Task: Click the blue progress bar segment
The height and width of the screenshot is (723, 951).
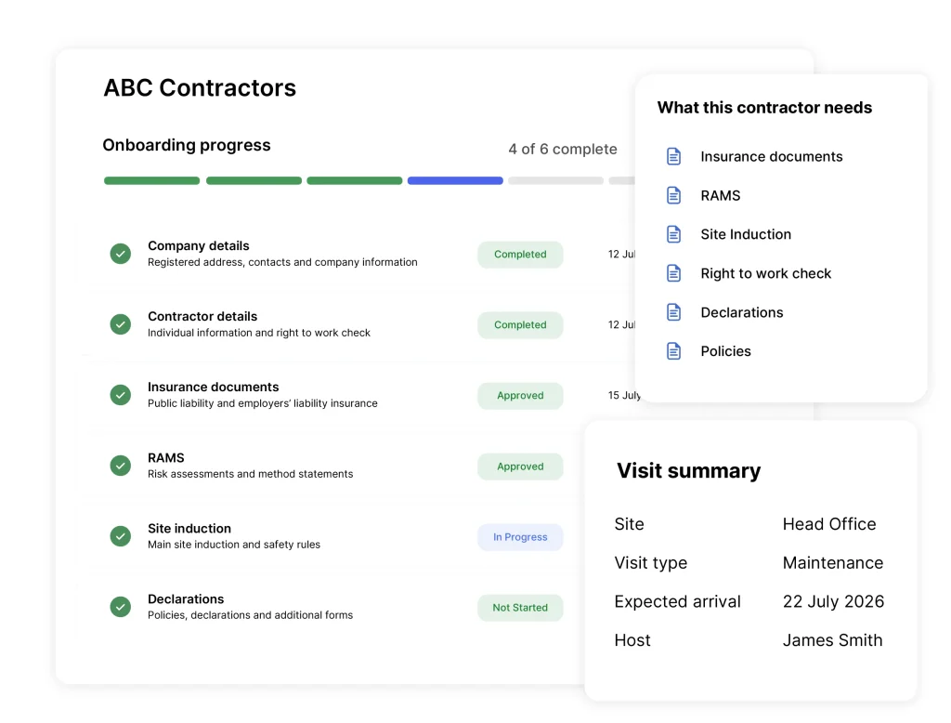Action: 455,180
